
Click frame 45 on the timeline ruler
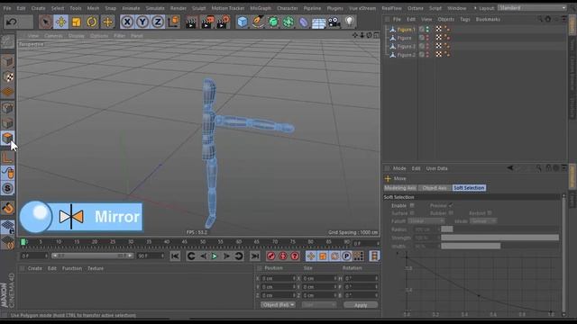[184, 242]
